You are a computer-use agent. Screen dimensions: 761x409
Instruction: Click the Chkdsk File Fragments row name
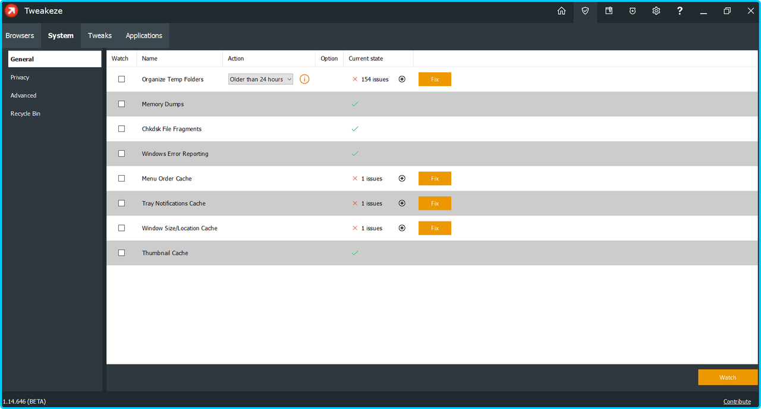(x=172, y=129)
